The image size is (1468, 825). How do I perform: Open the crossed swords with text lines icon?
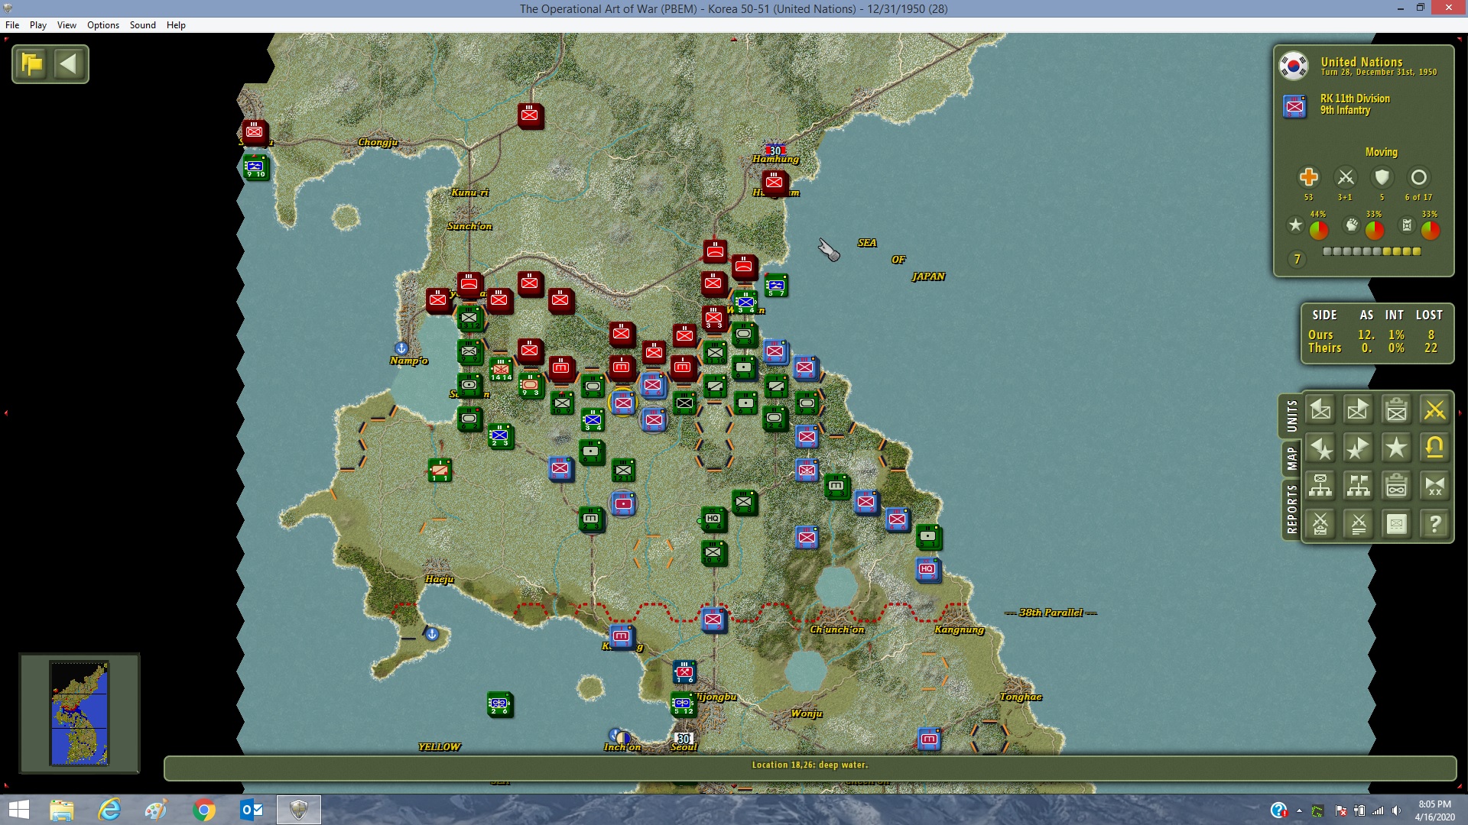pos(1359,524)
